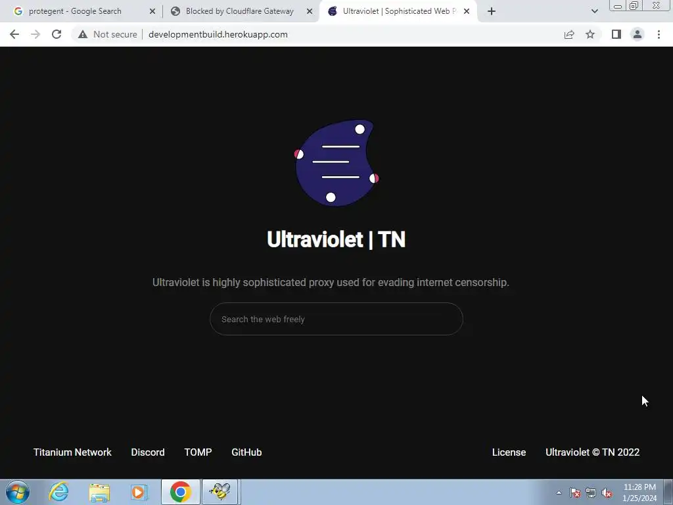Switch to the protegent Google Search tab
This screenshot has height=505, width=673.
pyautogui.click(x=75, y=11)
